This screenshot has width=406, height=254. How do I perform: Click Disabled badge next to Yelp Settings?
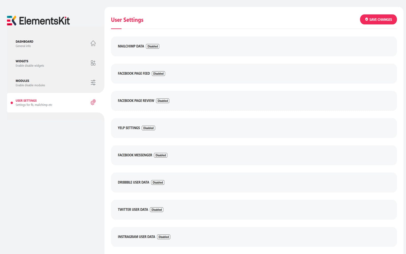tap(148, 128)
